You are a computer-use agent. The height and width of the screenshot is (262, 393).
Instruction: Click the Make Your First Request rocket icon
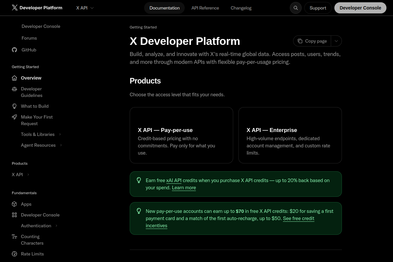pyautogui.click(x=14, y=117)
